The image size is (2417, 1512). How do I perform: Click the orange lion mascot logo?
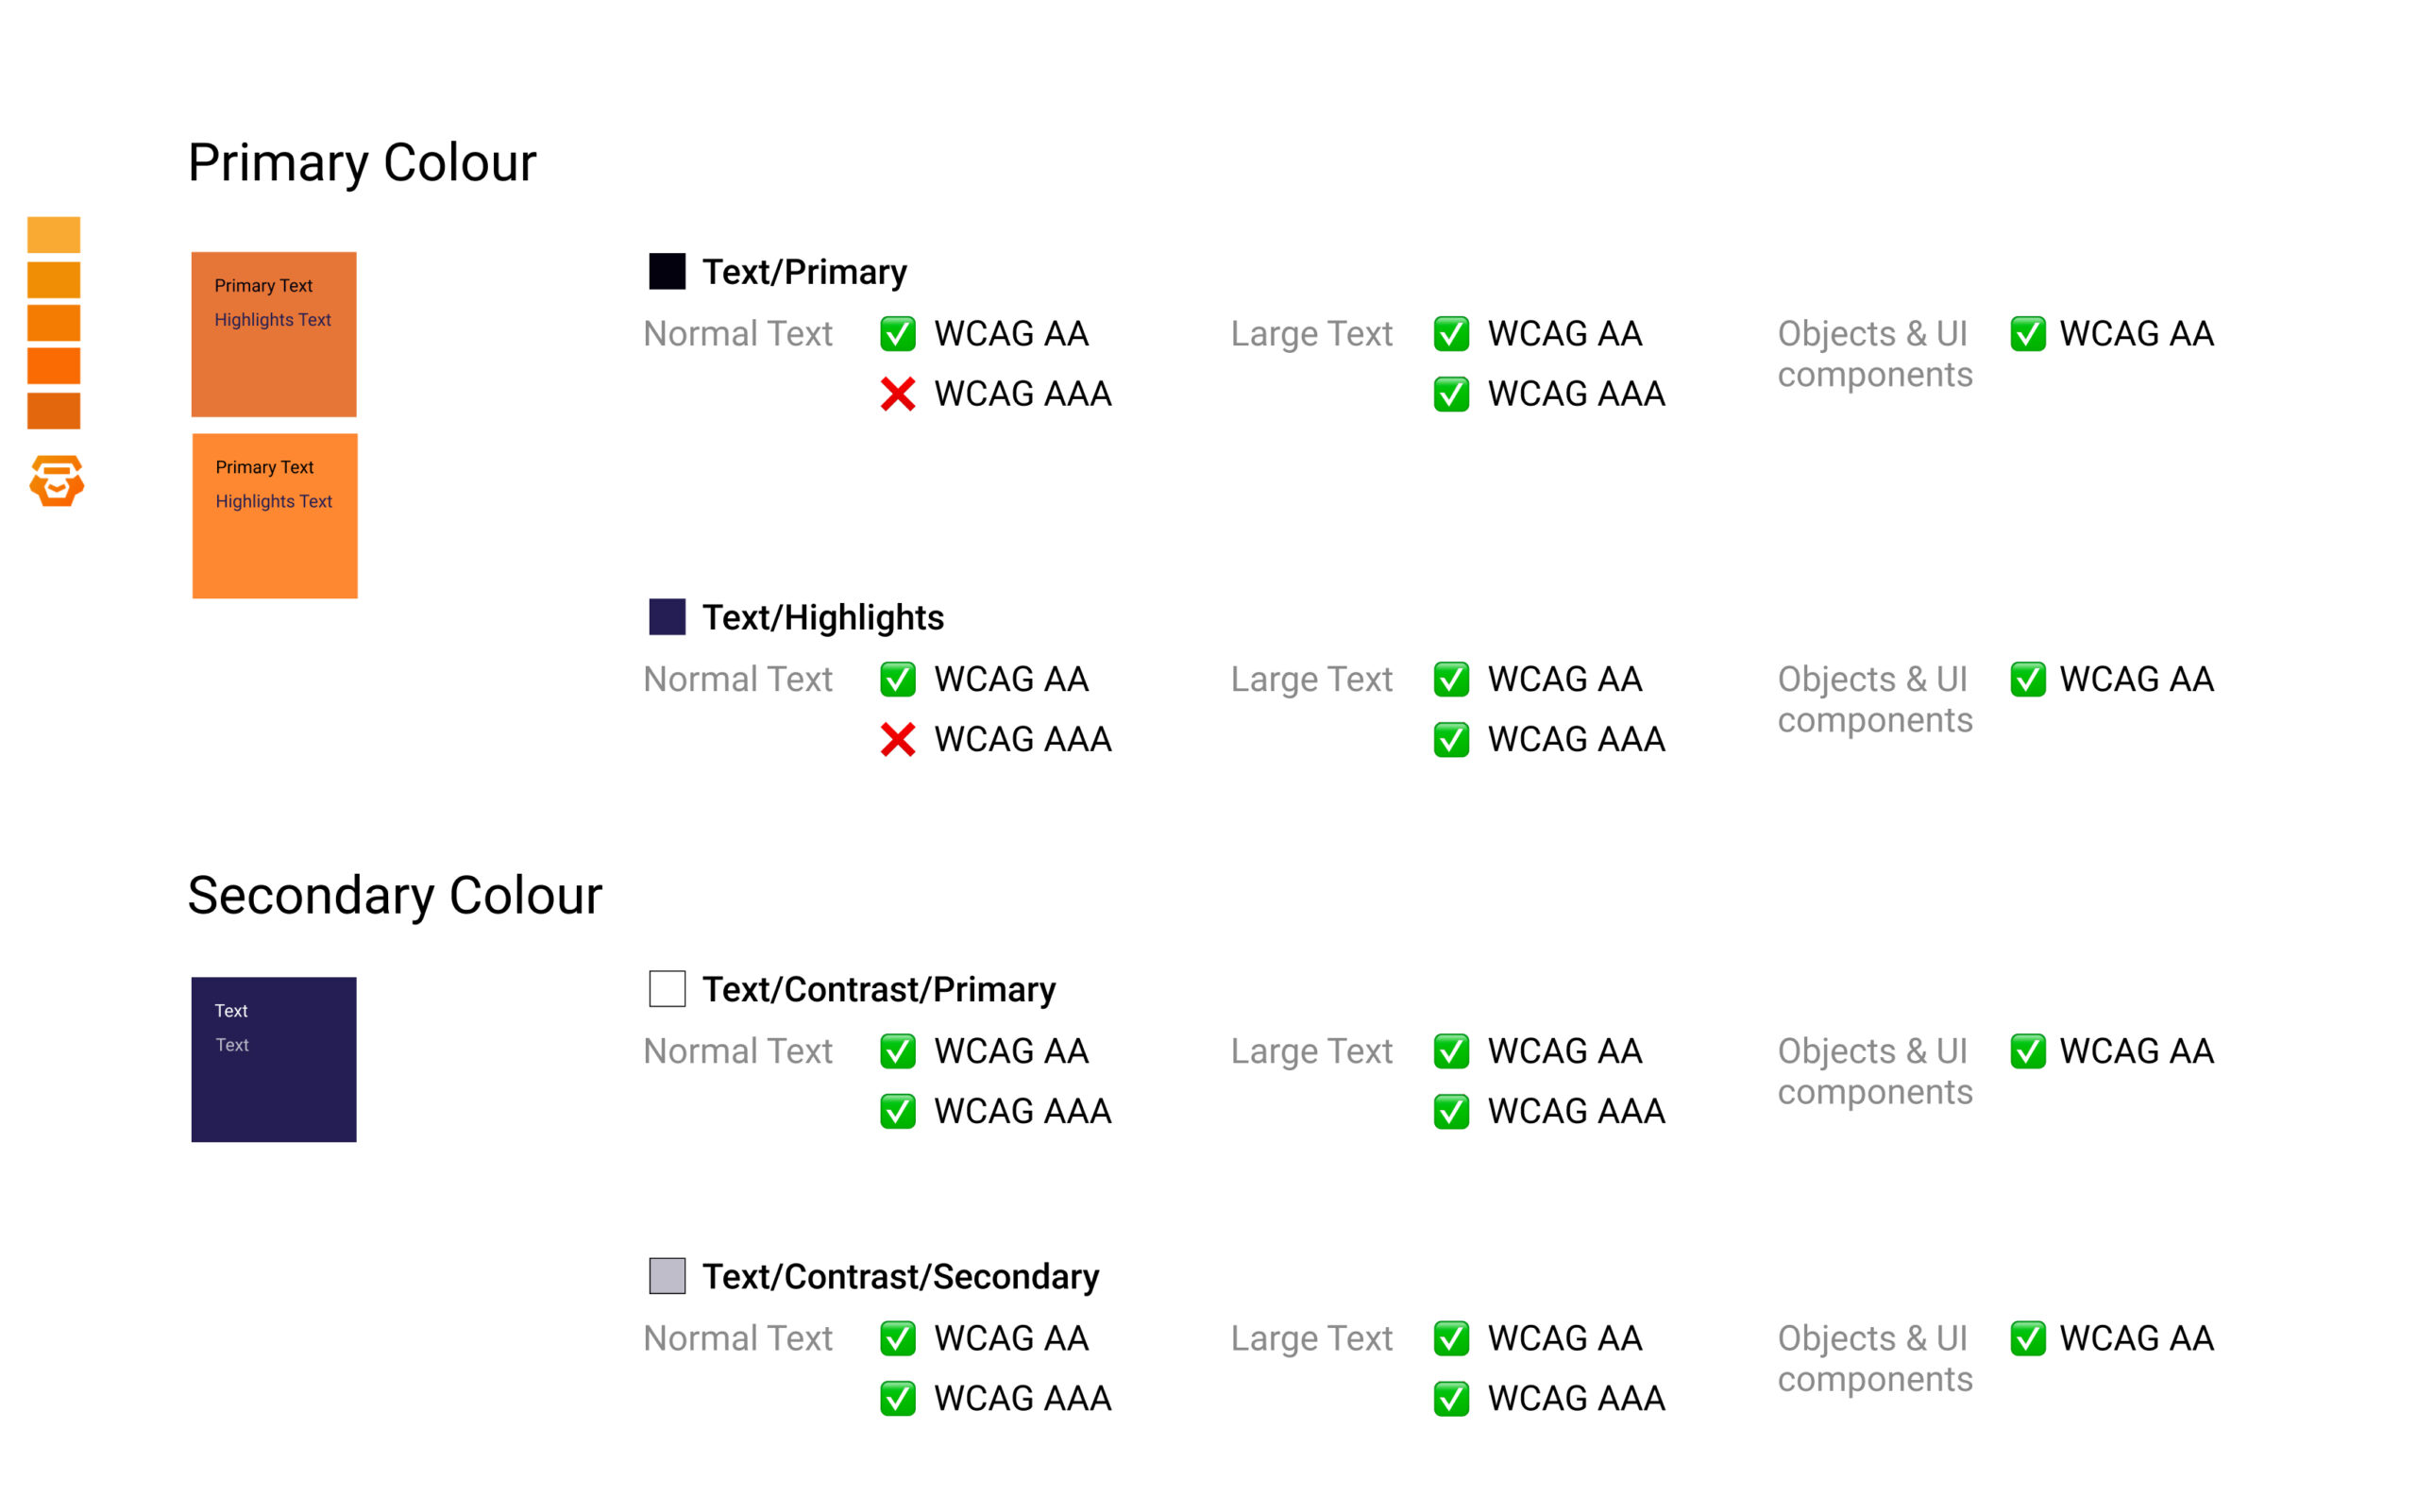[x=56, y=481]
